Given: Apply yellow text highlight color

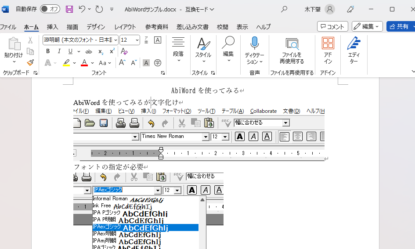Looking at the screenshot, I should (66, 63).
